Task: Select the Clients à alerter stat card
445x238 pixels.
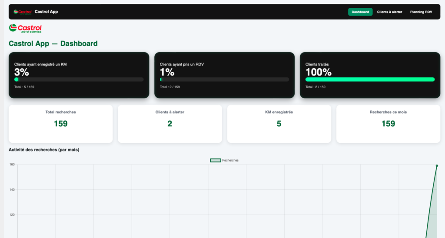Action: coord(169,124)
